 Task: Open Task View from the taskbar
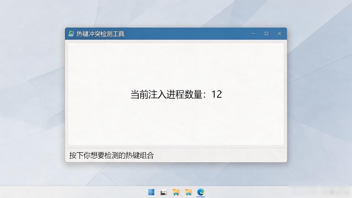pyautogui.click(x=164, y=192)
